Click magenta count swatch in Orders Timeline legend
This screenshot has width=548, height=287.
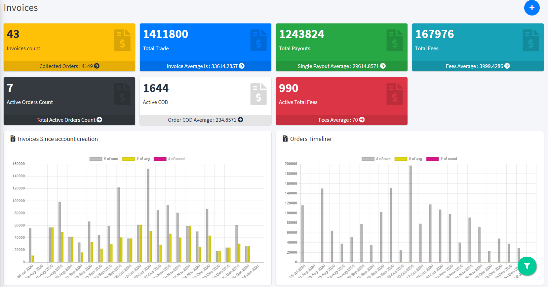pos(432,159)
